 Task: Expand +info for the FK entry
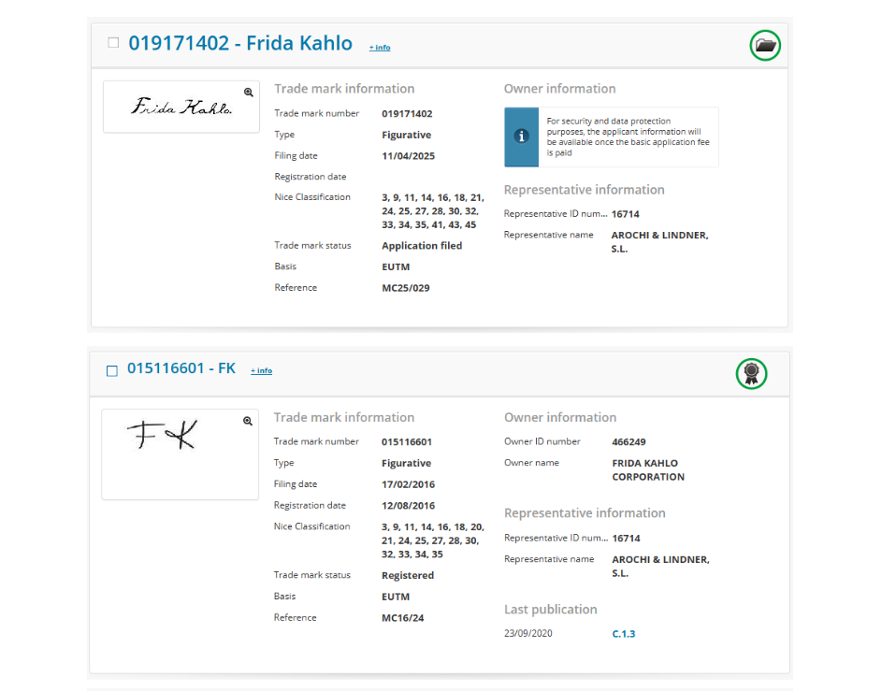click(261, 370)
